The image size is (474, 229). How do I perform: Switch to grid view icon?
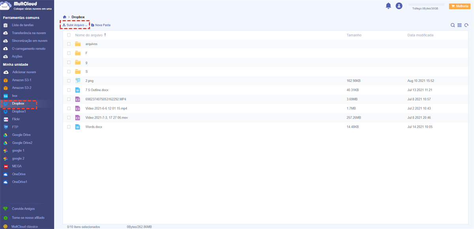coord(459,25)
